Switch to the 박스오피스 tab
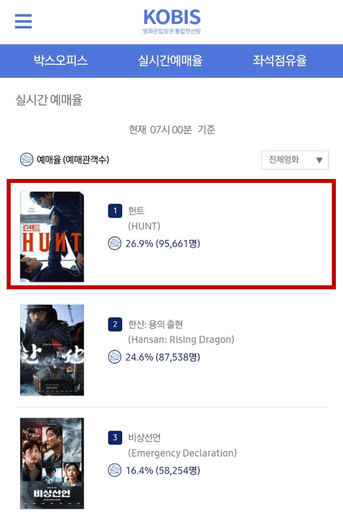The image size is (343, 519). click(x=61, y=61)
